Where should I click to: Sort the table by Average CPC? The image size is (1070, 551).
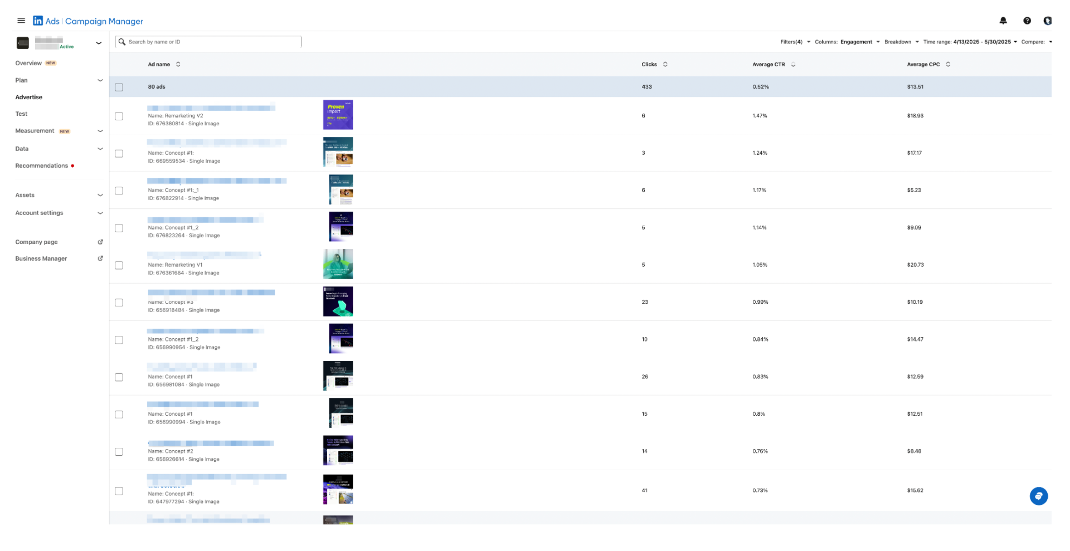947,64
